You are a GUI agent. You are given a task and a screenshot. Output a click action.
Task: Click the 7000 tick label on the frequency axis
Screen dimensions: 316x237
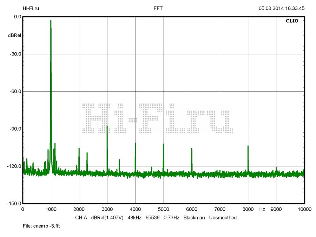tap(220, 209)
